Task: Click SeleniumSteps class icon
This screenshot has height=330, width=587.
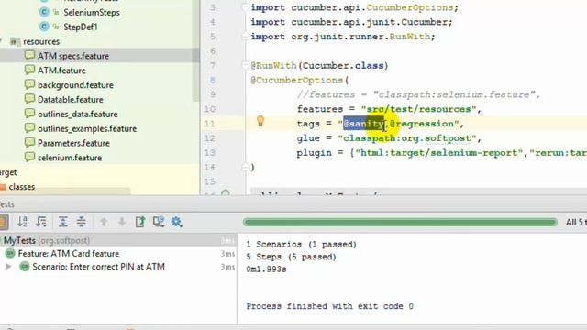Action: point(44,12)
